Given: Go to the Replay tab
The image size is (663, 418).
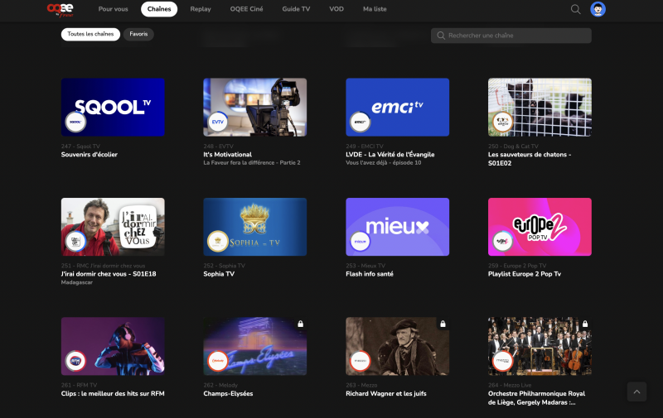Looking at the screenshot, I should pyautogui.click(x=201, y=9).
